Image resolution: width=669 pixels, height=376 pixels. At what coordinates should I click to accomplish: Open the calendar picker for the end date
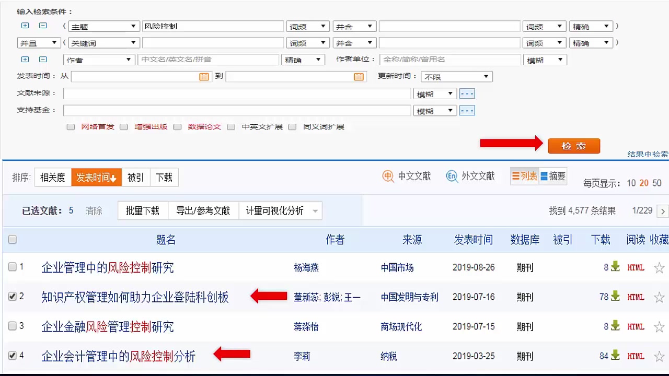point(359,76)
